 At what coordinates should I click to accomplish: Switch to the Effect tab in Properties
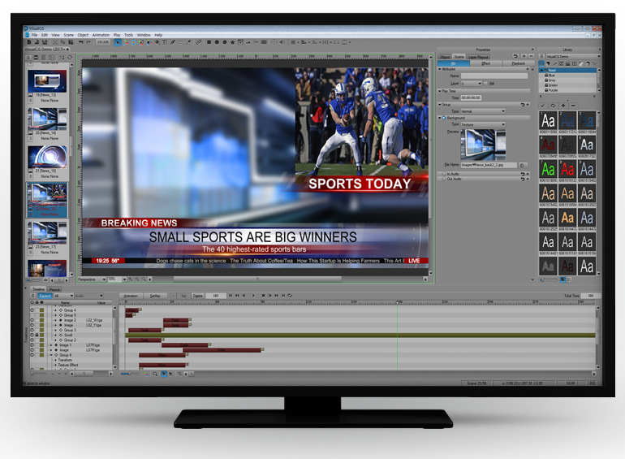(486, 63)
